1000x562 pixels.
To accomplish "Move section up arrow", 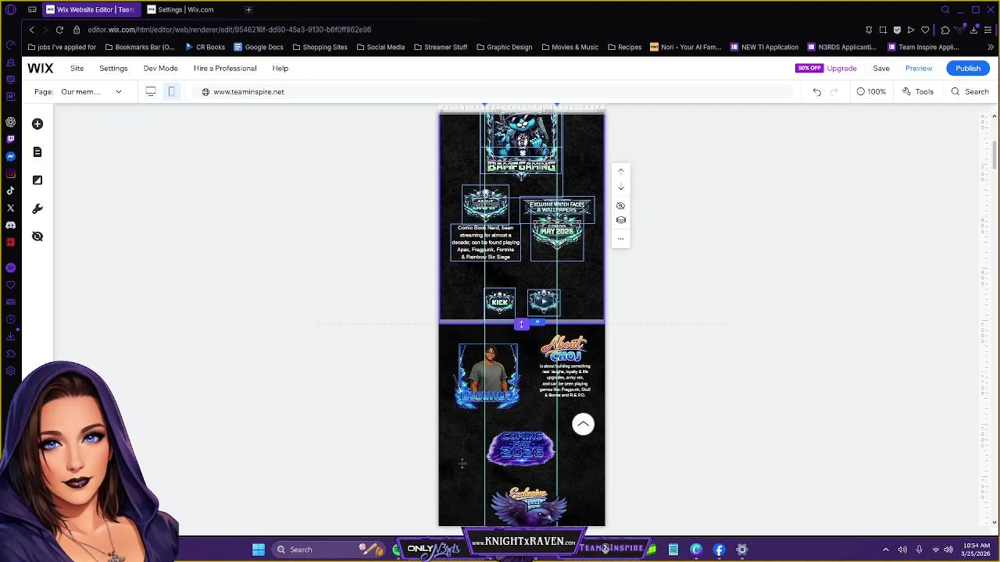I will click(621, 171).
